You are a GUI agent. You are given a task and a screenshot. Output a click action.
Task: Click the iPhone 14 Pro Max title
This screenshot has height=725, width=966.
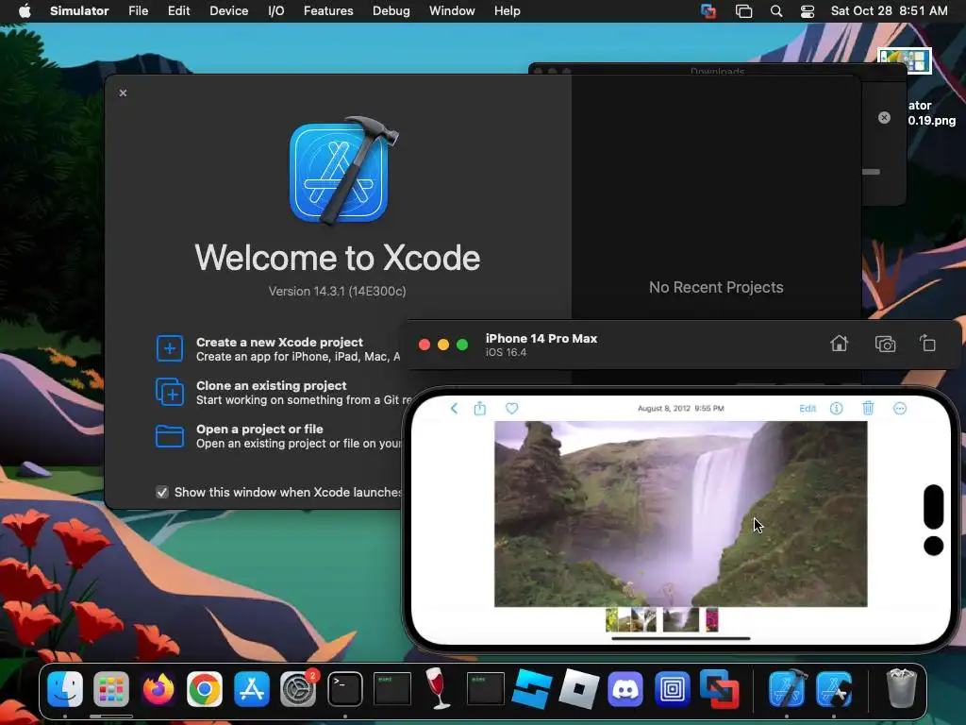click(x=541, y=339)
